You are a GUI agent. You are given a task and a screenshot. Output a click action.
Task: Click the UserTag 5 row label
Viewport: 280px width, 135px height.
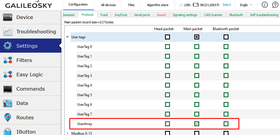pos(85,95)
